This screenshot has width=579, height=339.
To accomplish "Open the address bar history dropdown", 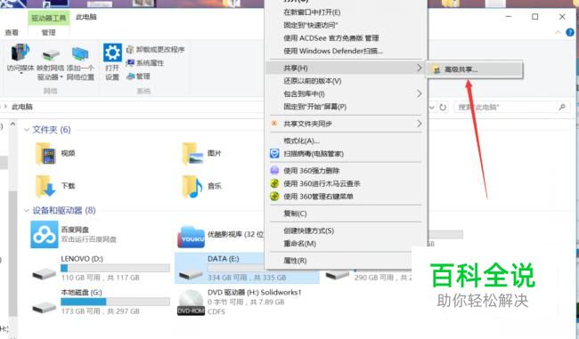I will click(432, 108).
